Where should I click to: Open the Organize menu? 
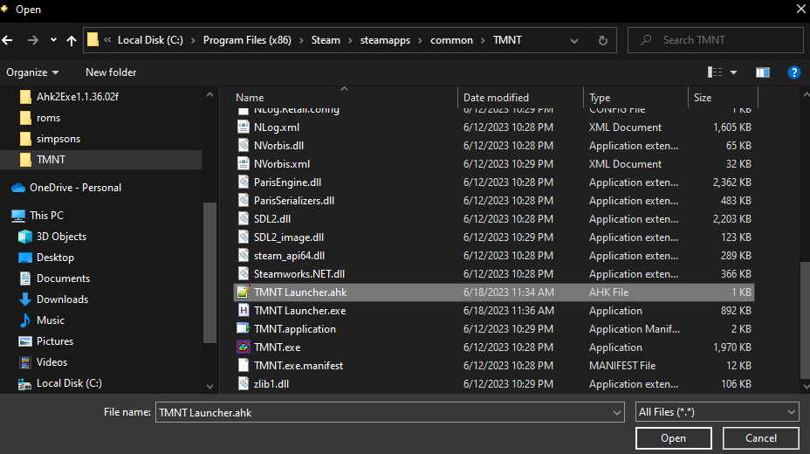click(32, 72)
